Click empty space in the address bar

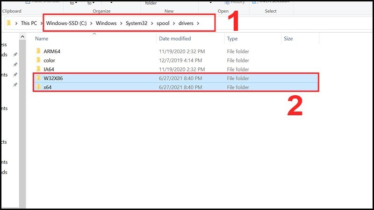click(x=280, y=23)
